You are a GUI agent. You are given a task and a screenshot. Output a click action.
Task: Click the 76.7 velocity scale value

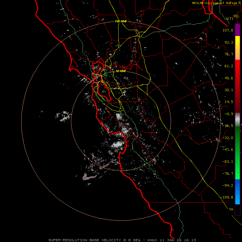(x=229, y=54)
